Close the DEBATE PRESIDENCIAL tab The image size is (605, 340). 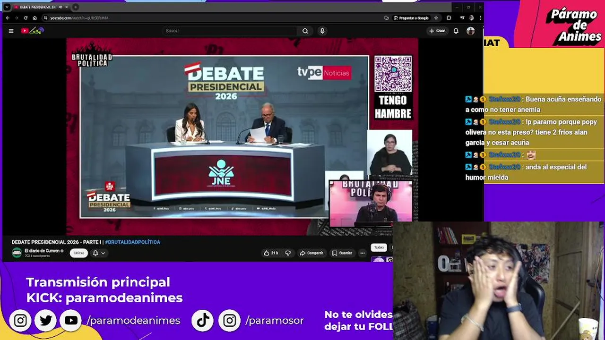67,7
